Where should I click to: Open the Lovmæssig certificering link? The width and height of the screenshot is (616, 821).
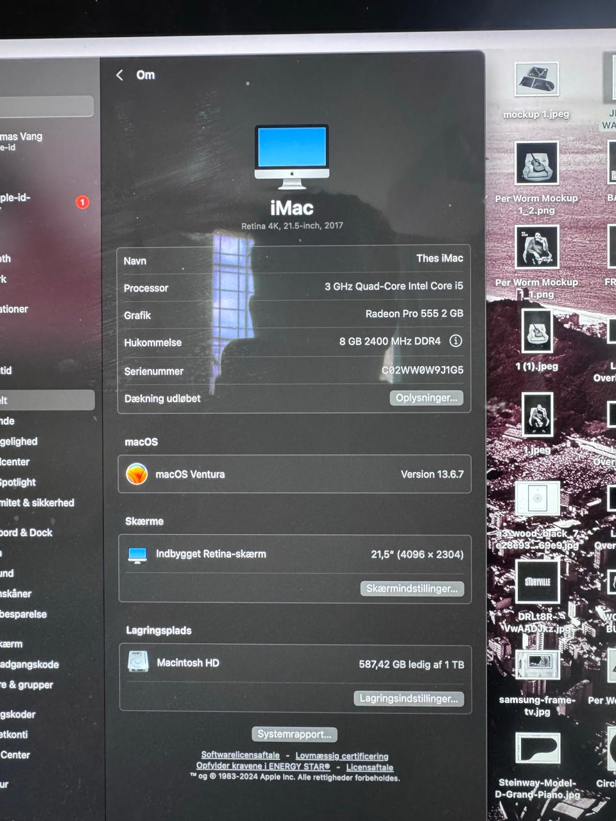click(341, 756)
